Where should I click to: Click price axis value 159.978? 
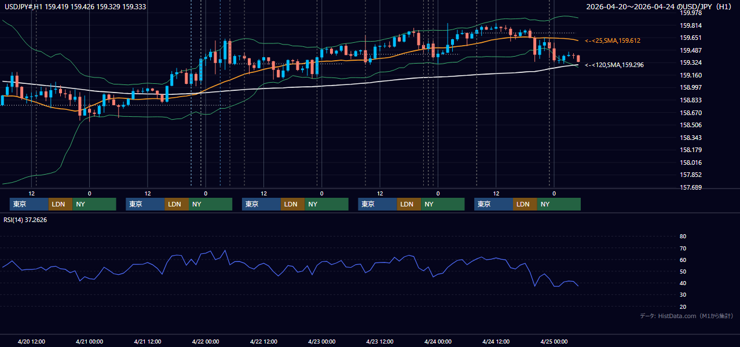coord(691,13)
